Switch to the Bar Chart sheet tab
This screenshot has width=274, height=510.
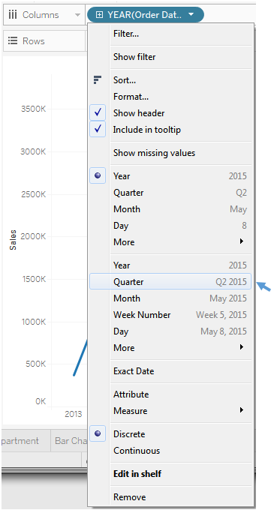pyautogui.click(x=69, y=441)
